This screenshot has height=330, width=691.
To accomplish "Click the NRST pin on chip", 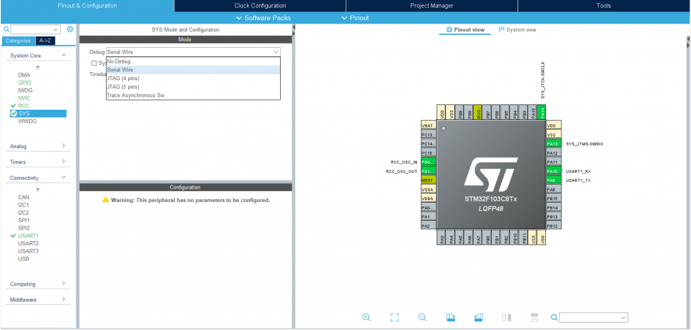I will 429,180.
